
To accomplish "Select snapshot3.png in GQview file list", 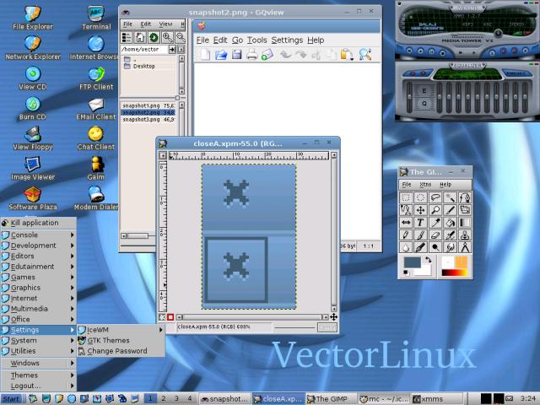I will pyautogui.click(x=148, y=120).
